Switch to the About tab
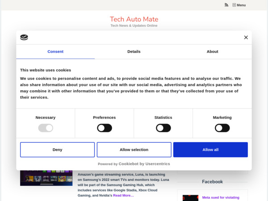 213,52
